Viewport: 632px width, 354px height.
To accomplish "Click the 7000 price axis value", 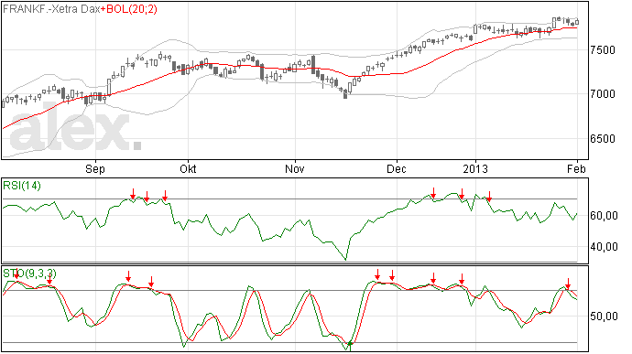I will [x=603, y=94].
